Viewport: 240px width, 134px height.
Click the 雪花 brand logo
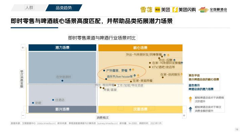point(146,10)
